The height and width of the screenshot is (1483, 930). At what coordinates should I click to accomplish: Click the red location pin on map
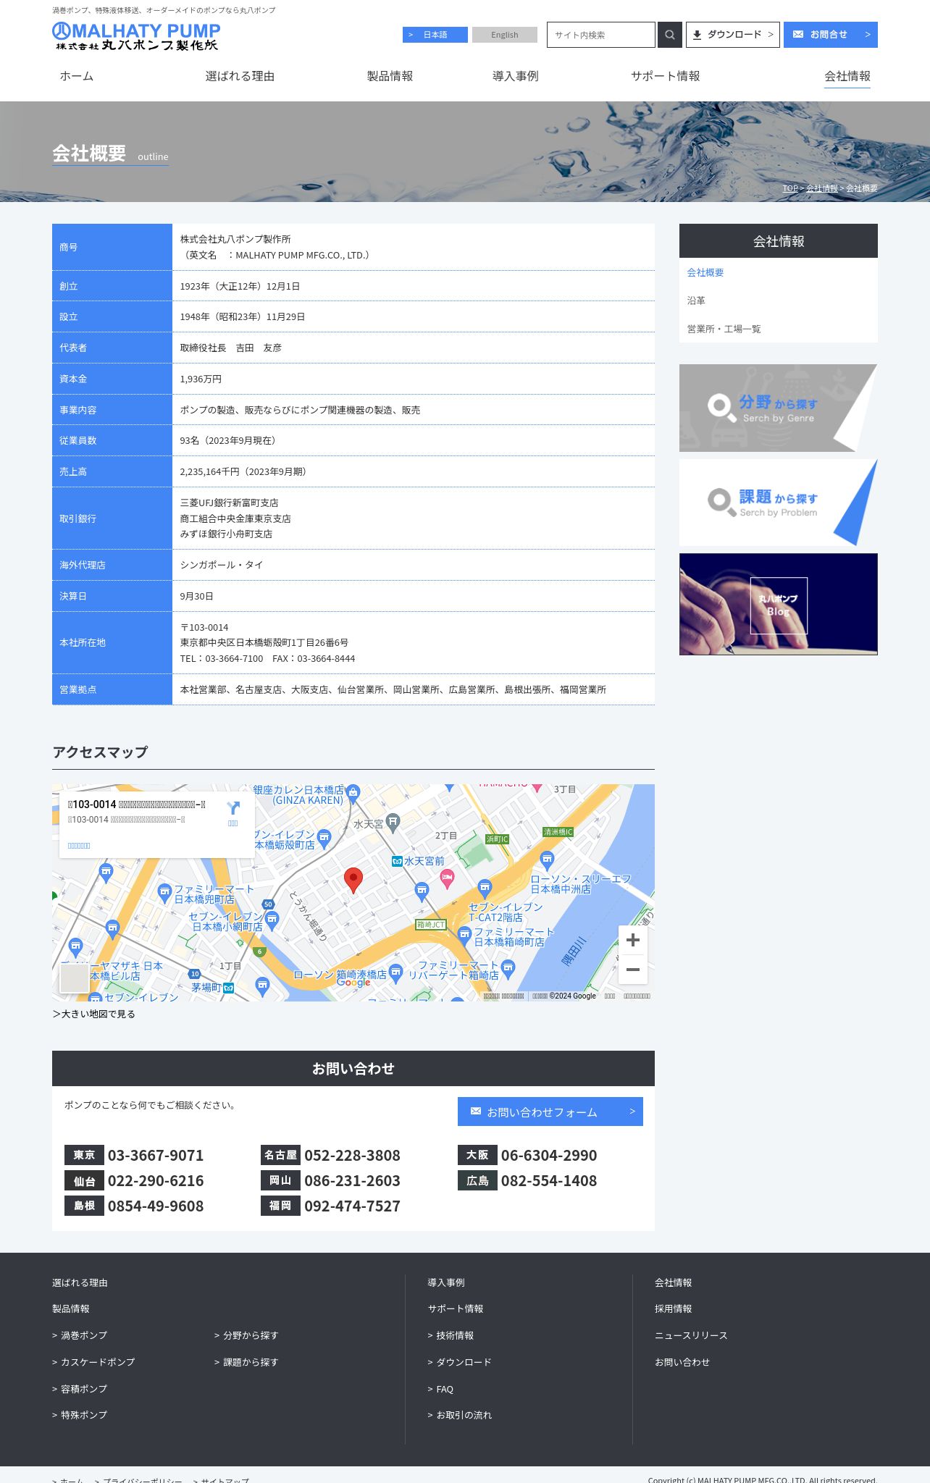tap(353, 881)
